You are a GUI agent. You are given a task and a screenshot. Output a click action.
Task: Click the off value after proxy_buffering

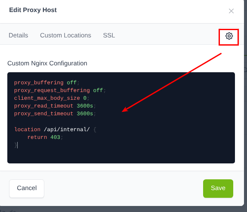[71, 83]
